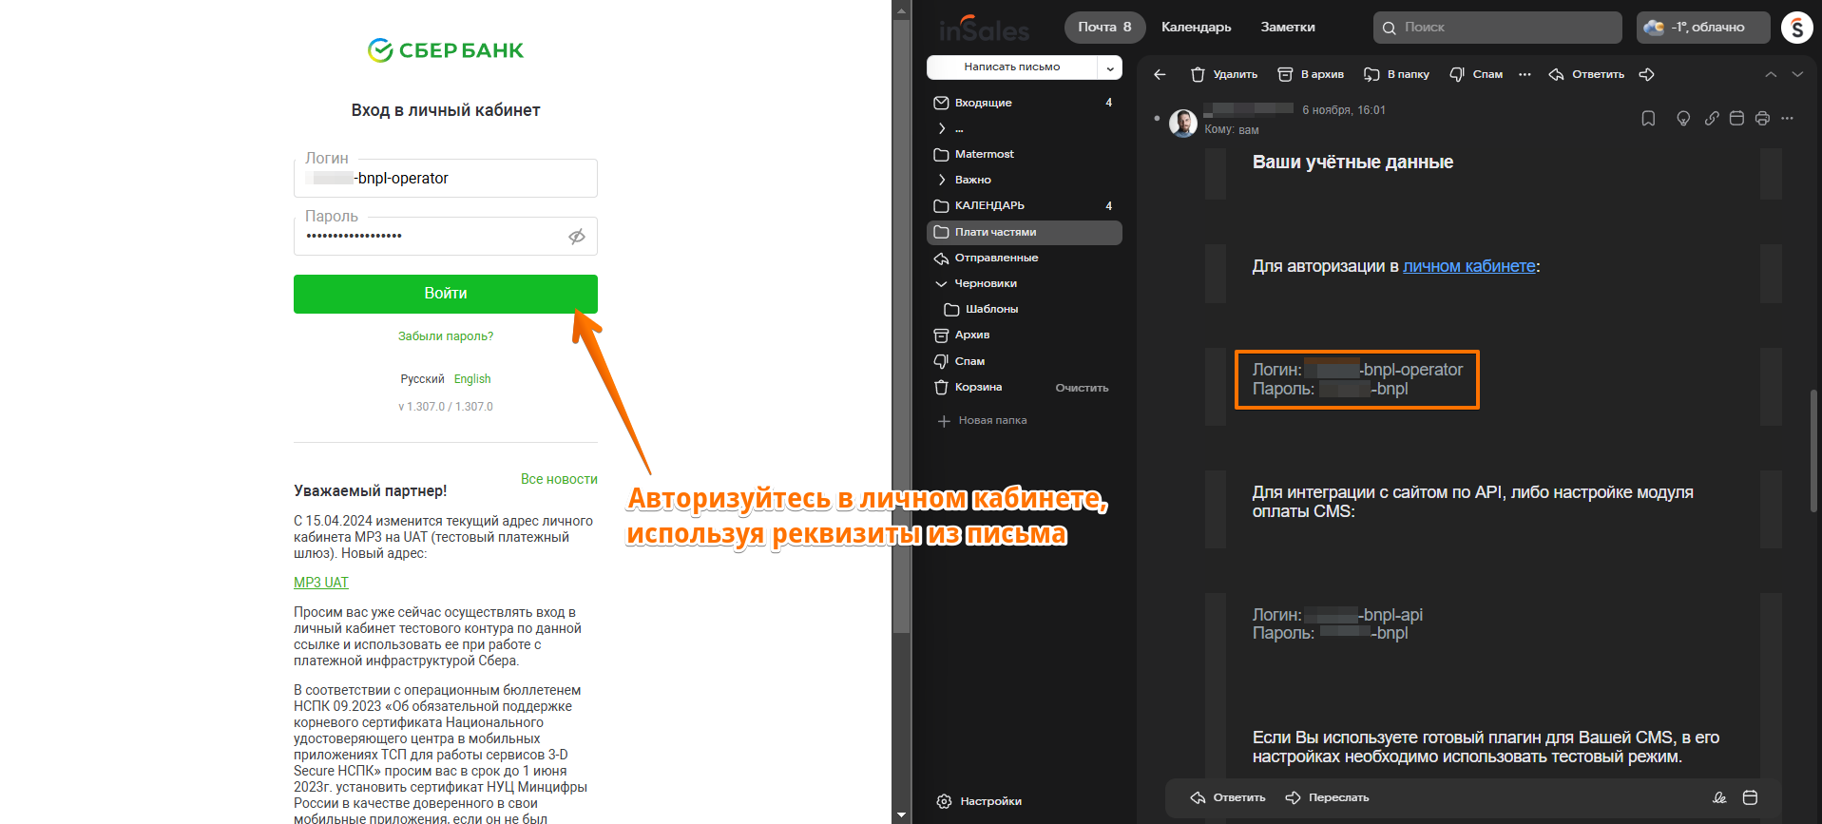Open the Почта tab
Screen dimensions: 1822x824
1104,28
